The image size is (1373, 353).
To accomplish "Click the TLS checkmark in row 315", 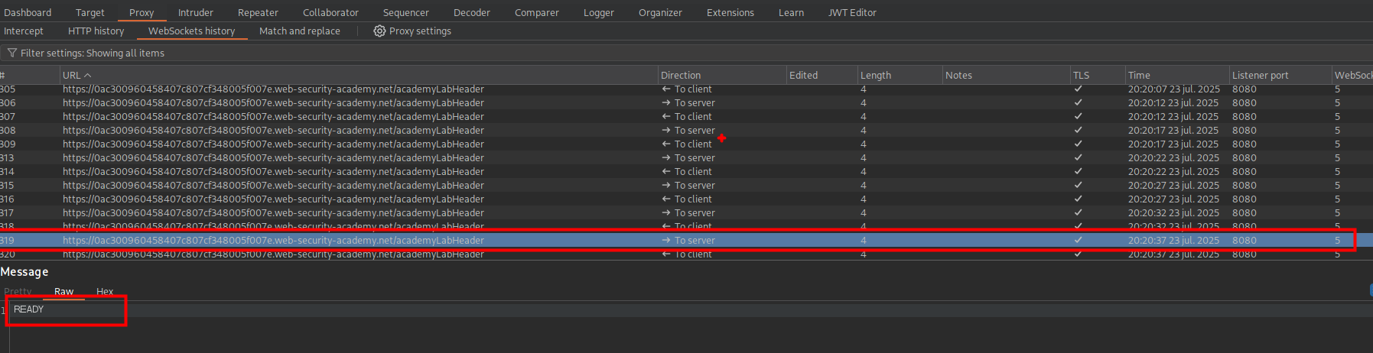I will 1078,186.
